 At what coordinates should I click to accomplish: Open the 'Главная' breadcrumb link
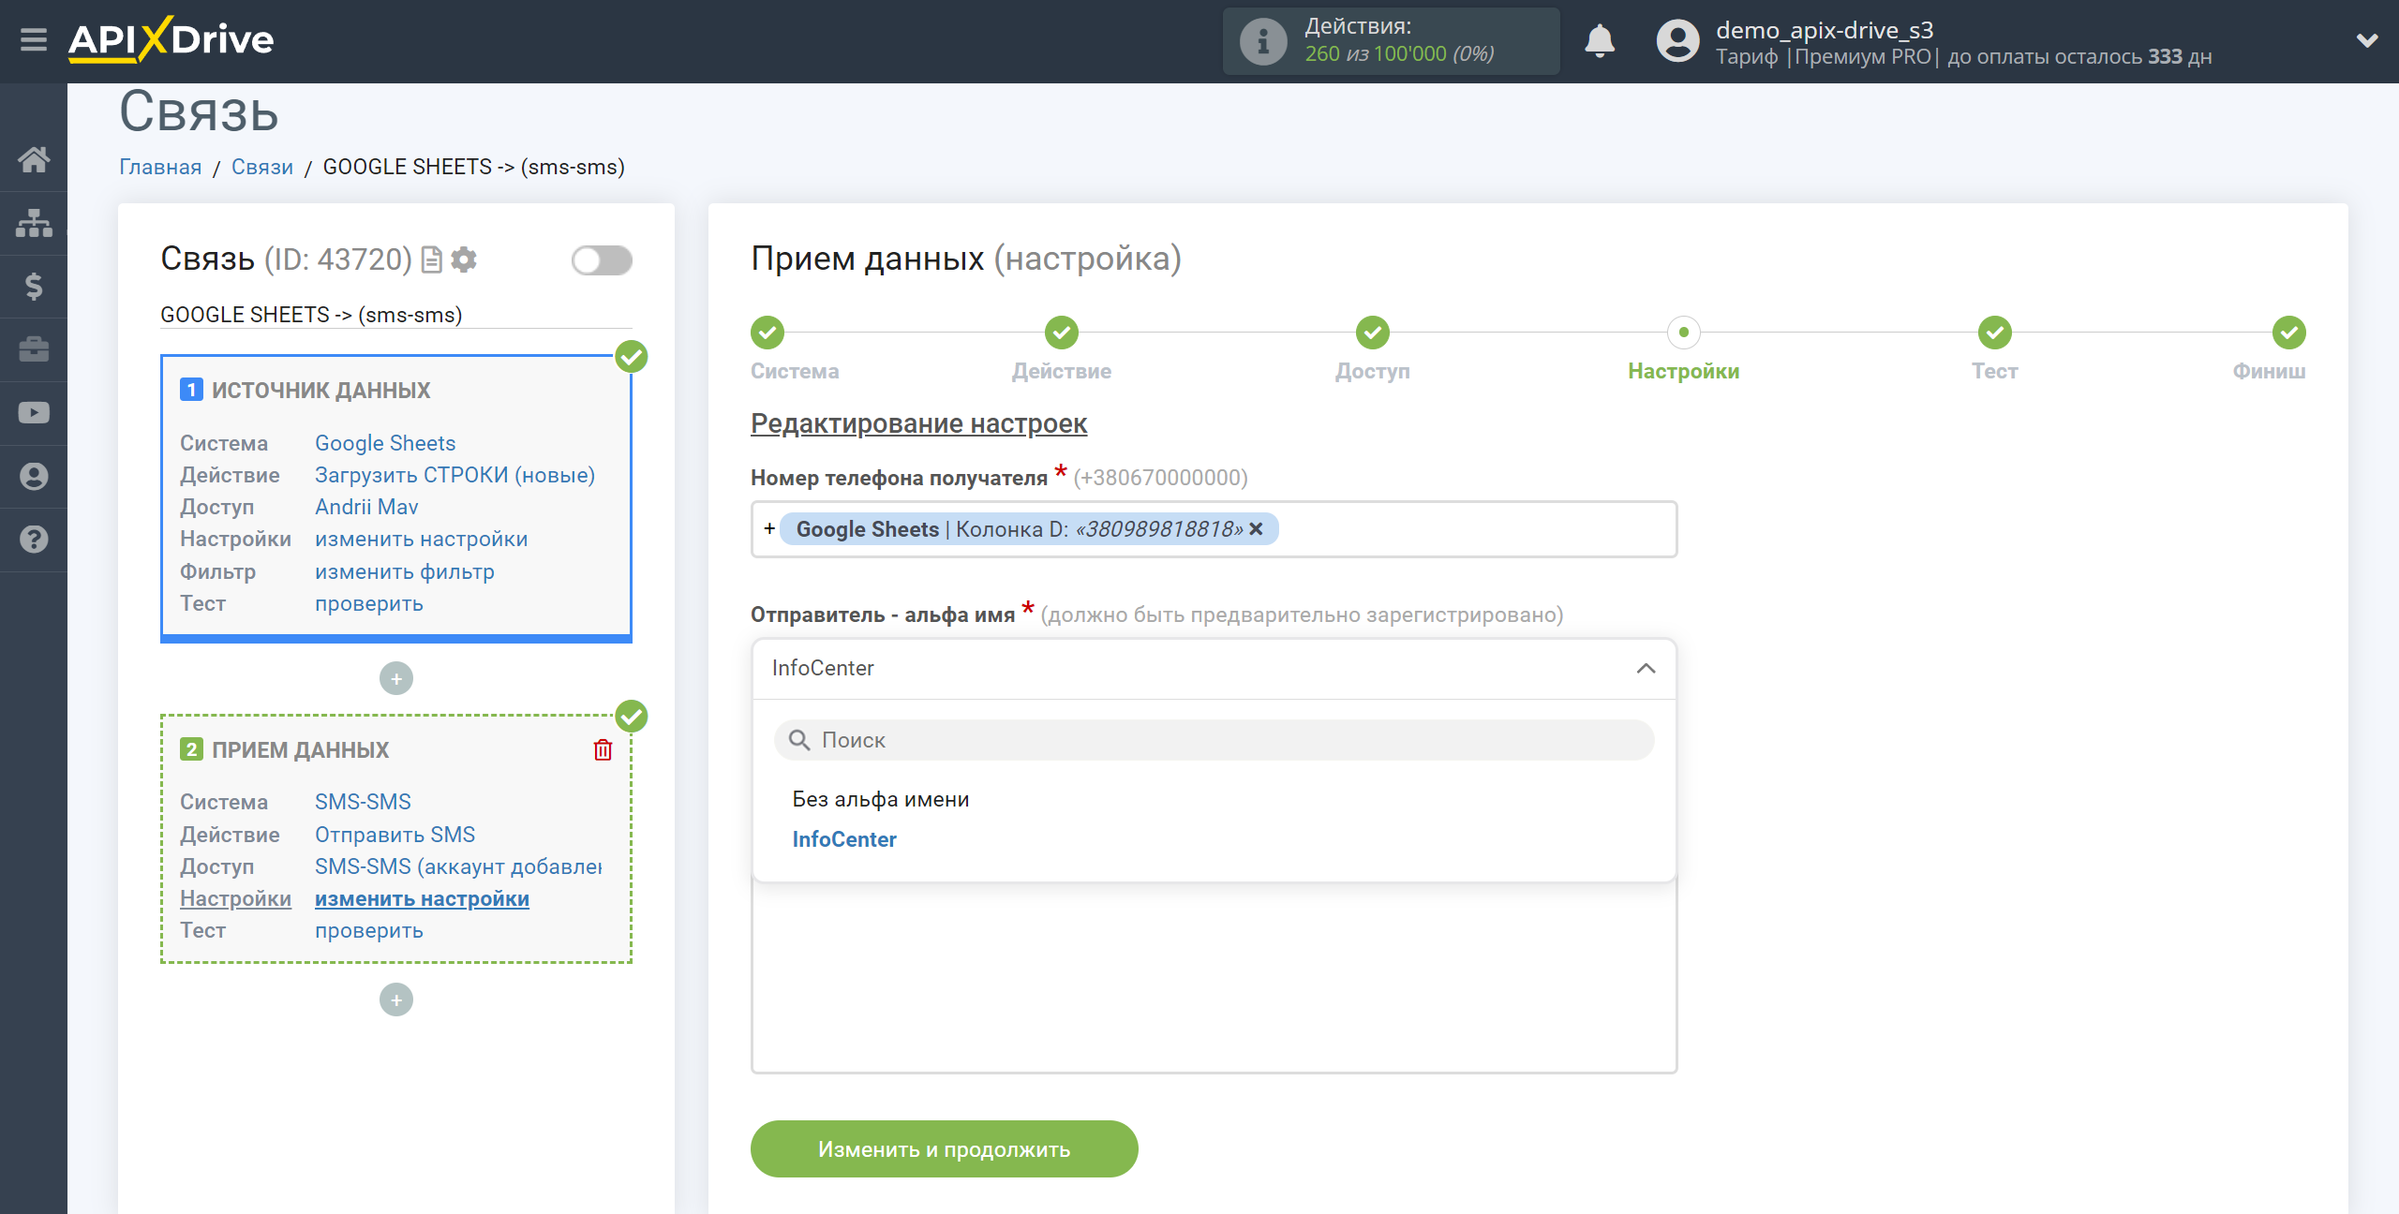point(160,167)
